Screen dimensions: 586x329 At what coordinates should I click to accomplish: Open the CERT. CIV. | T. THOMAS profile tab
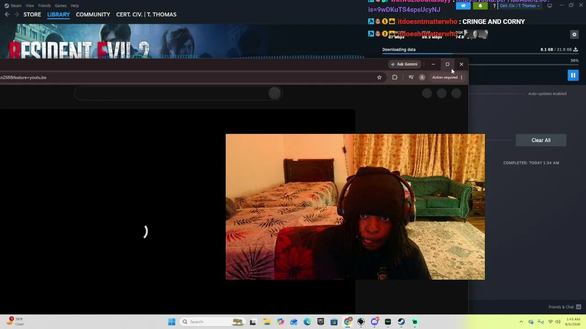pos(146,15)
